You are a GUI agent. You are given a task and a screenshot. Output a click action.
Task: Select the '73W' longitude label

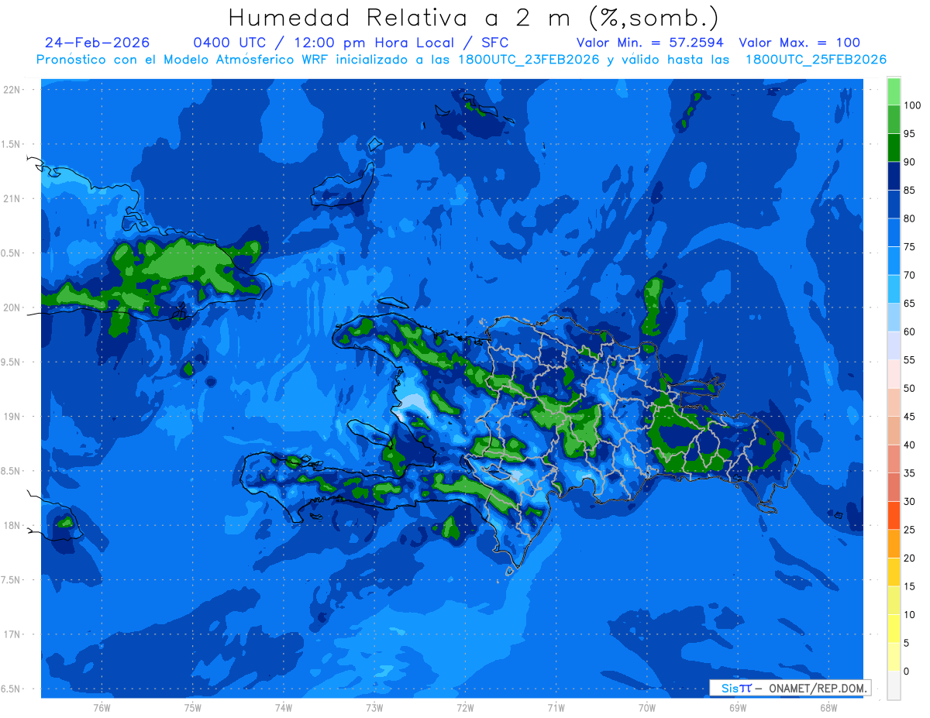374,708
